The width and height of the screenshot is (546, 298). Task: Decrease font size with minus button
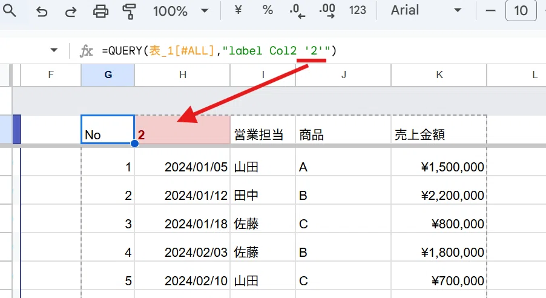(x=490, y=11)
